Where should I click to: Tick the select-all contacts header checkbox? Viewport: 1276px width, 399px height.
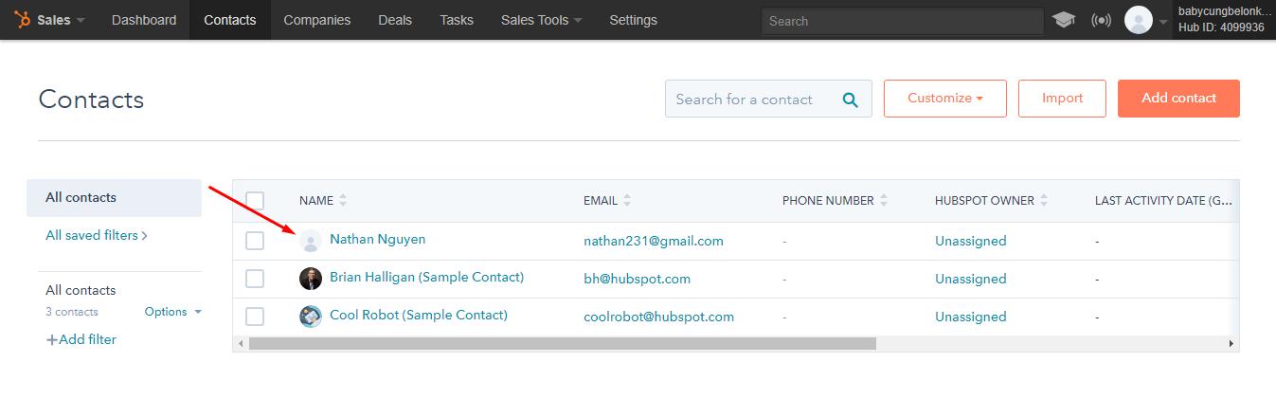(x=255, y=201)
